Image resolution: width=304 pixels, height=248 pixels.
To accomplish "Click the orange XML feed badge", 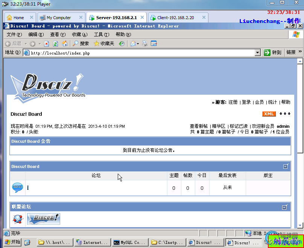I will (269, 114).
